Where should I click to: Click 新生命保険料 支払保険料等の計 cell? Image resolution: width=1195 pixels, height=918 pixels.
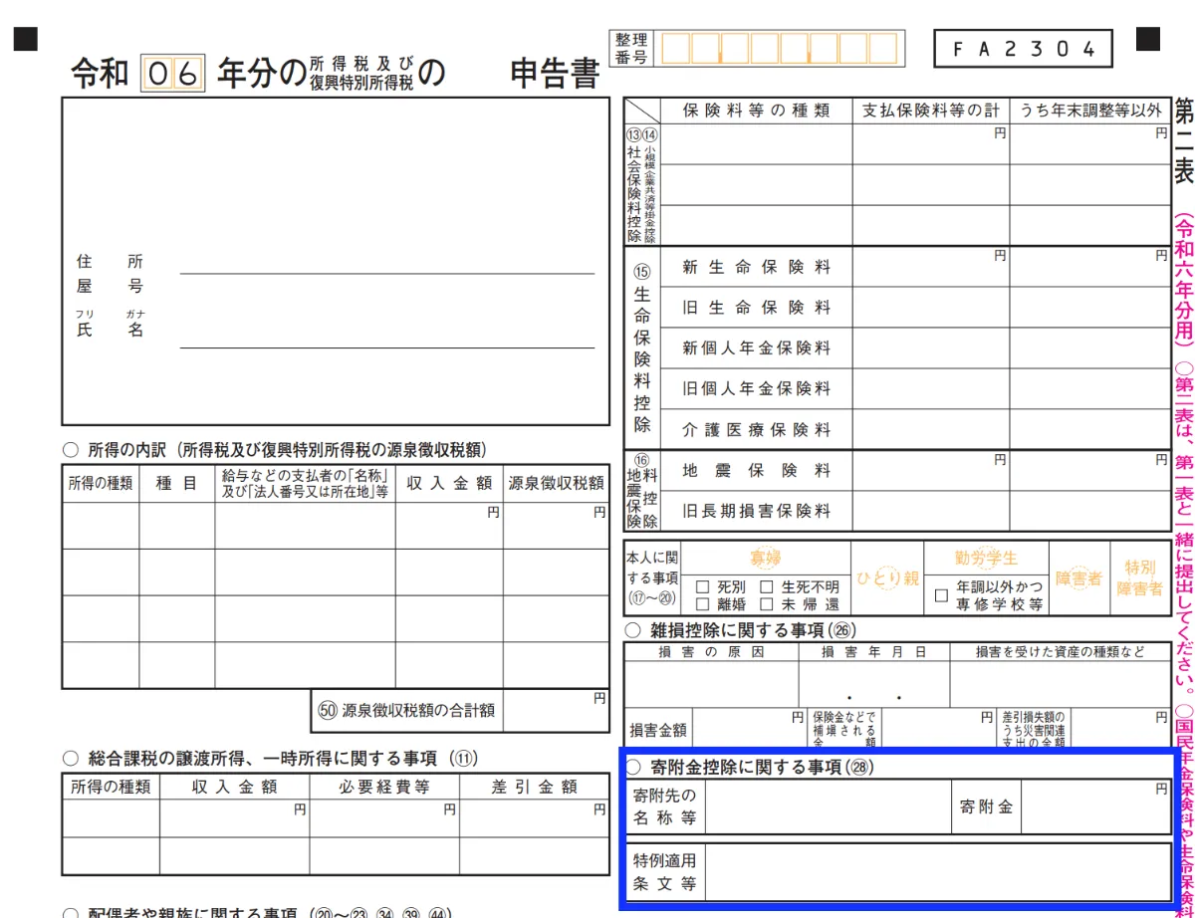[930, 267]
